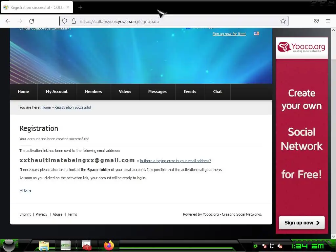Open the Imprint footer link
Viewport: 336px width, 252px height.
(25, 214)
